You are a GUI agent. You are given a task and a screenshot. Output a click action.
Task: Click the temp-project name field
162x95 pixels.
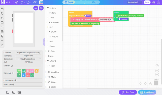click(x=135, y=2)
